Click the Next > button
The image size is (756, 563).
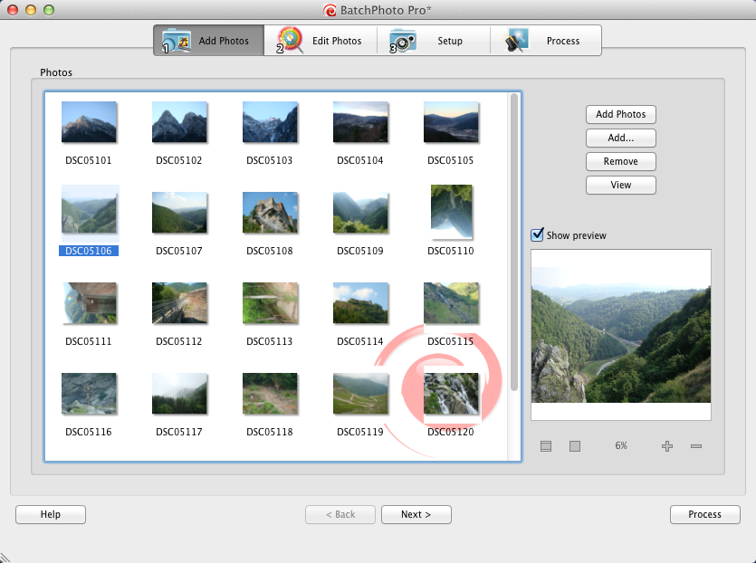(416, 514)
